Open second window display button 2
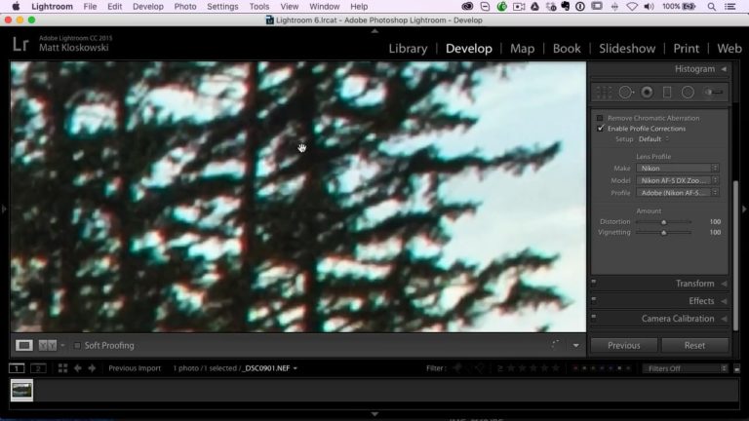 pos(38,368)
